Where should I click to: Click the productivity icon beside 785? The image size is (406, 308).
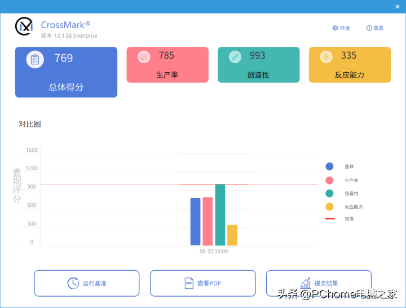pyautogui.click(x=144, y=56)
